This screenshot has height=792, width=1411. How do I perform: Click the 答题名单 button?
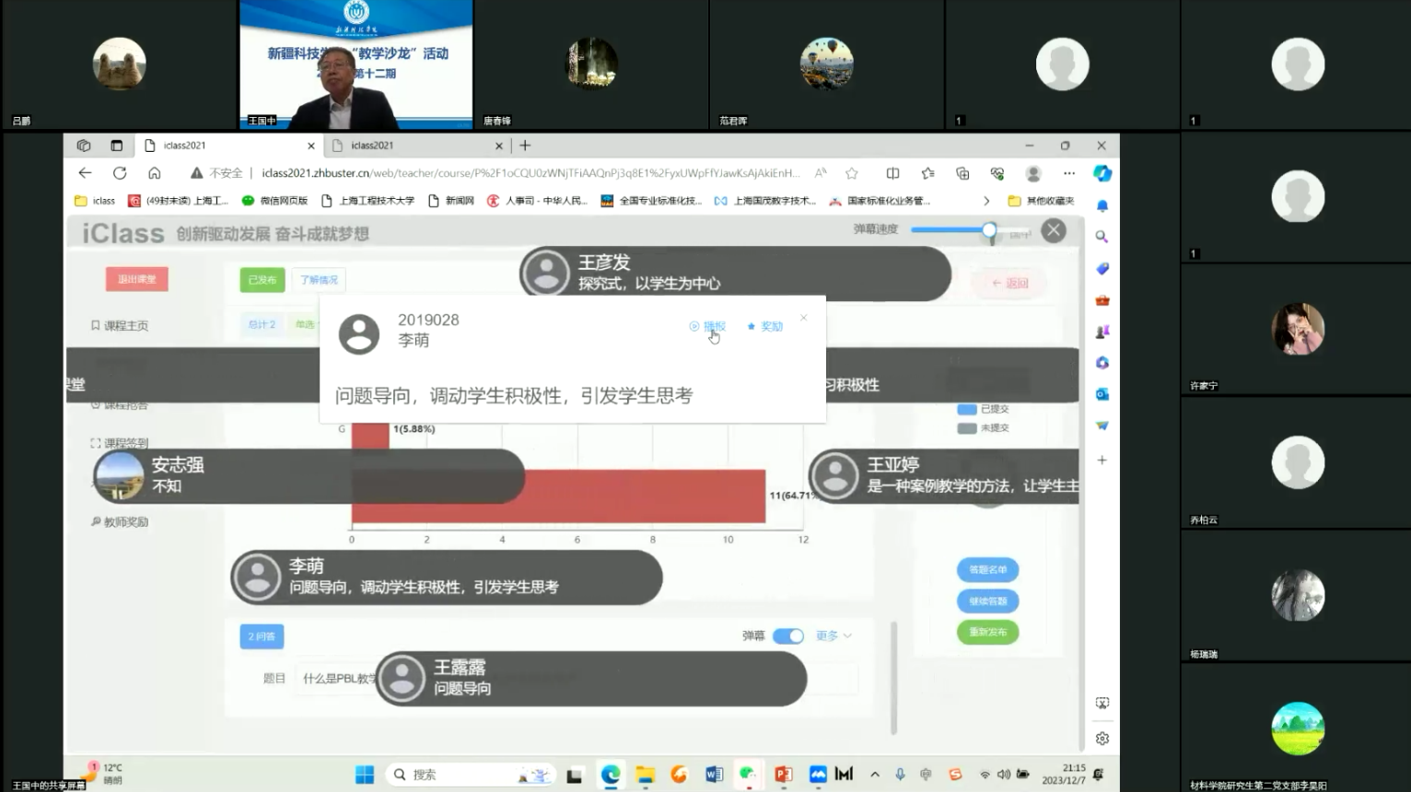[987, 569]
